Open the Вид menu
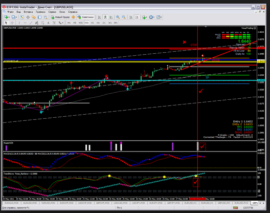270x213 pixels. click(x=18, y=12)
